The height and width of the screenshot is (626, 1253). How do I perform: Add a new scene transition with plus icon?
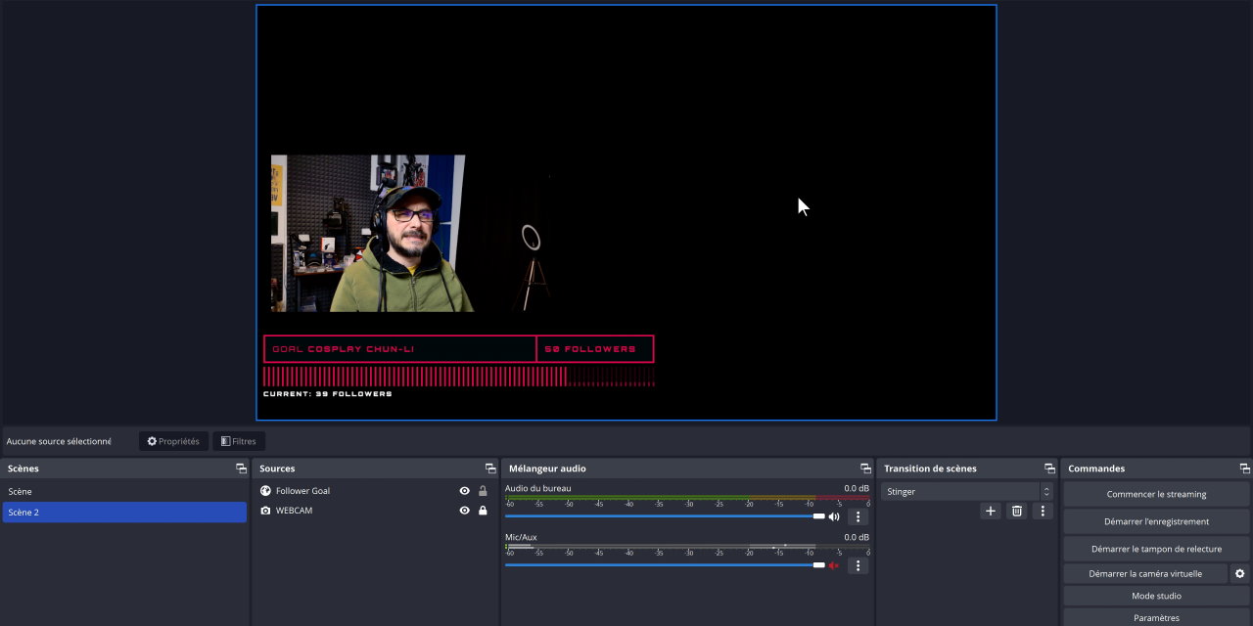point(991,511)
